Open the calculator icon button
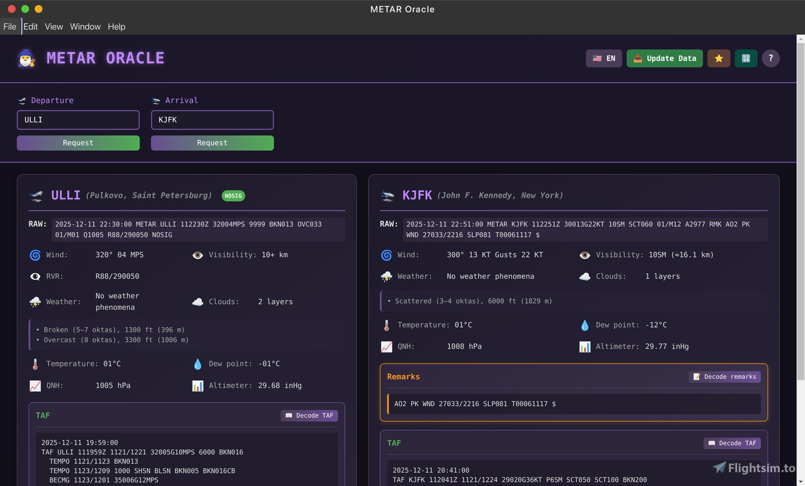 point(746,58)
